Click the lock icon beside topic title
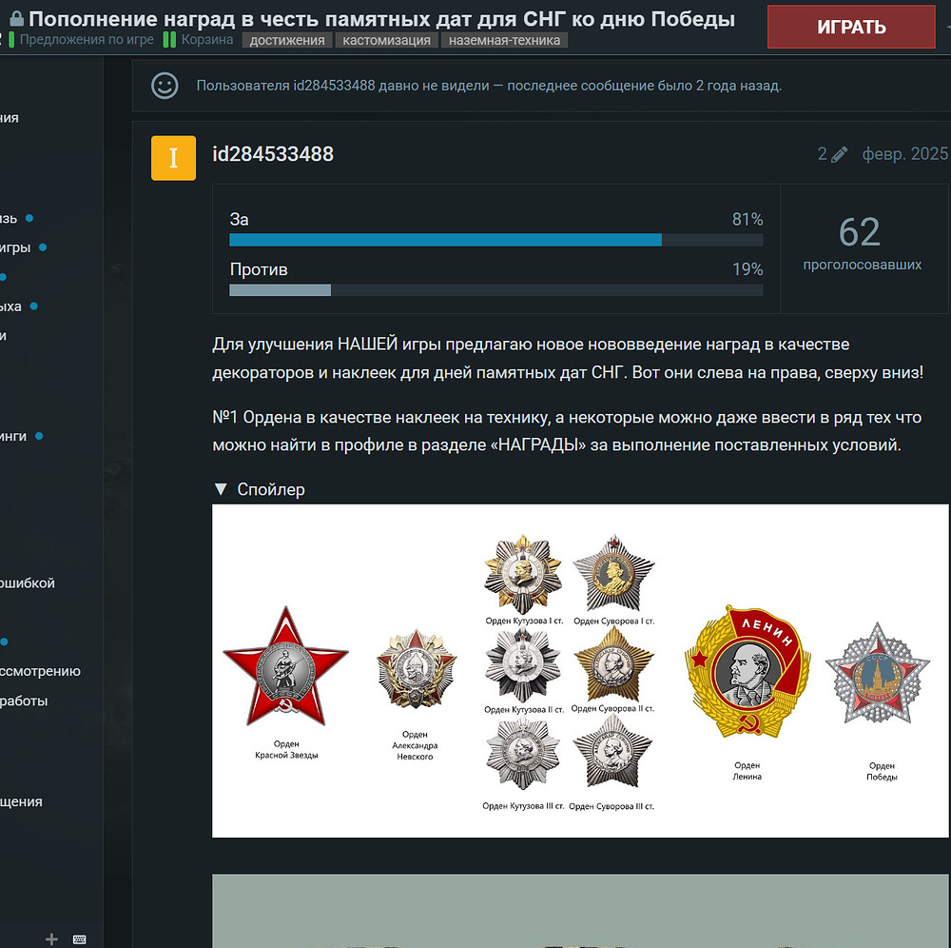The height and width of the screenshot is (948, 951). (17, 19)
